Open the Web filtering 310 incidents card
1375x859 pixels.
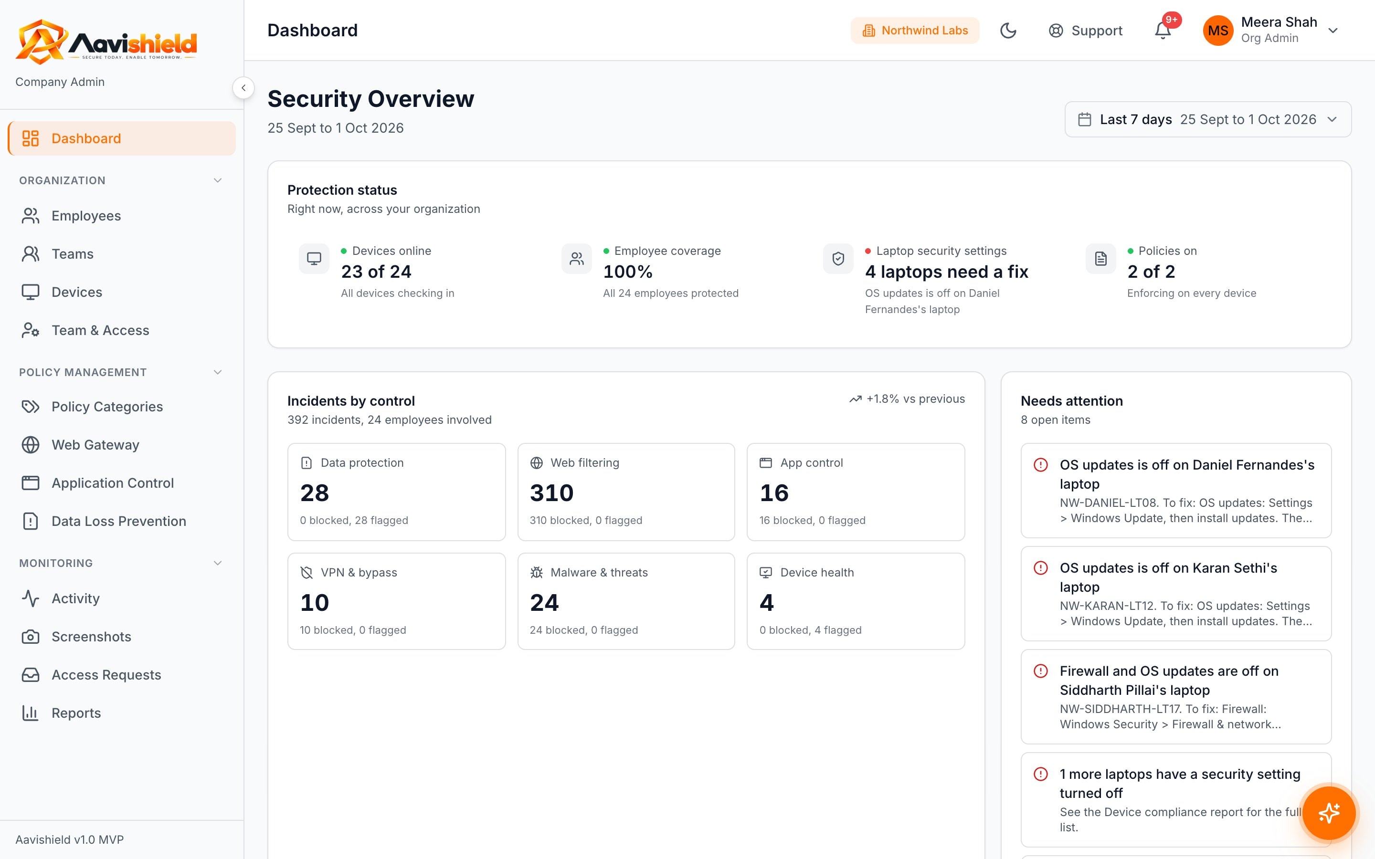[x=626, y=492]
